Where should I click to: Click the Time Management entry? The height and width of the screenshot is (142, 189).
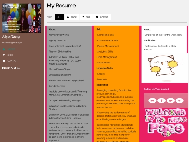pyautogui.click(x=106, y=57)
